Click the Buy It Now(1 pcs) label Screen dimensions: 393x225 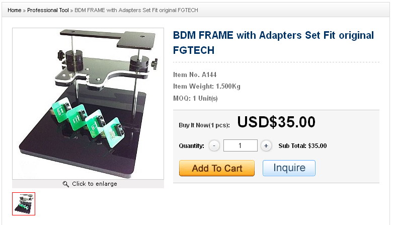204,125
